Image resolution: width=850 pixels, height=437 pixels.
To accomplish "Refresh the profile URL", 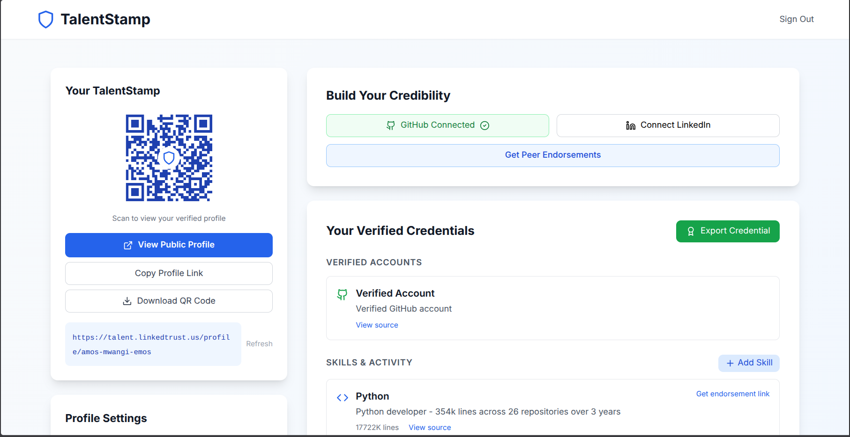I will (x=259, y=344).
